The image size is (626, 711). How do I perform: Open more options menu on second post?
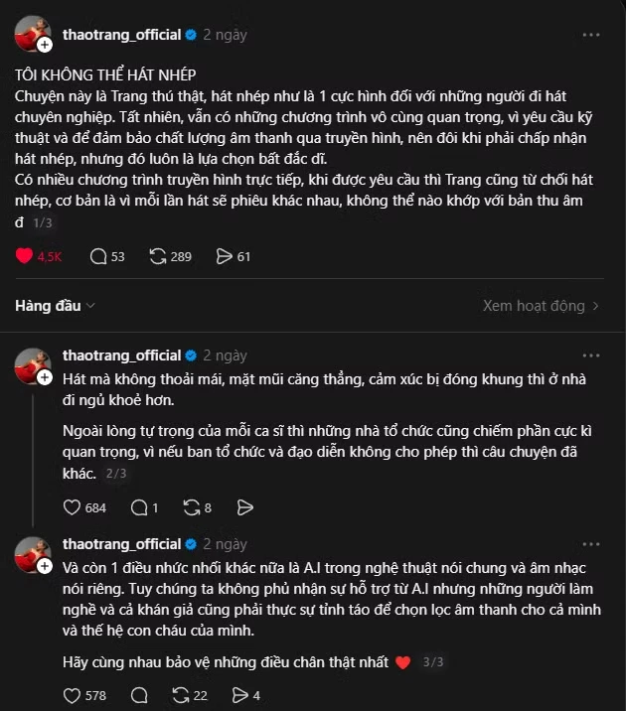pos(591,355)
